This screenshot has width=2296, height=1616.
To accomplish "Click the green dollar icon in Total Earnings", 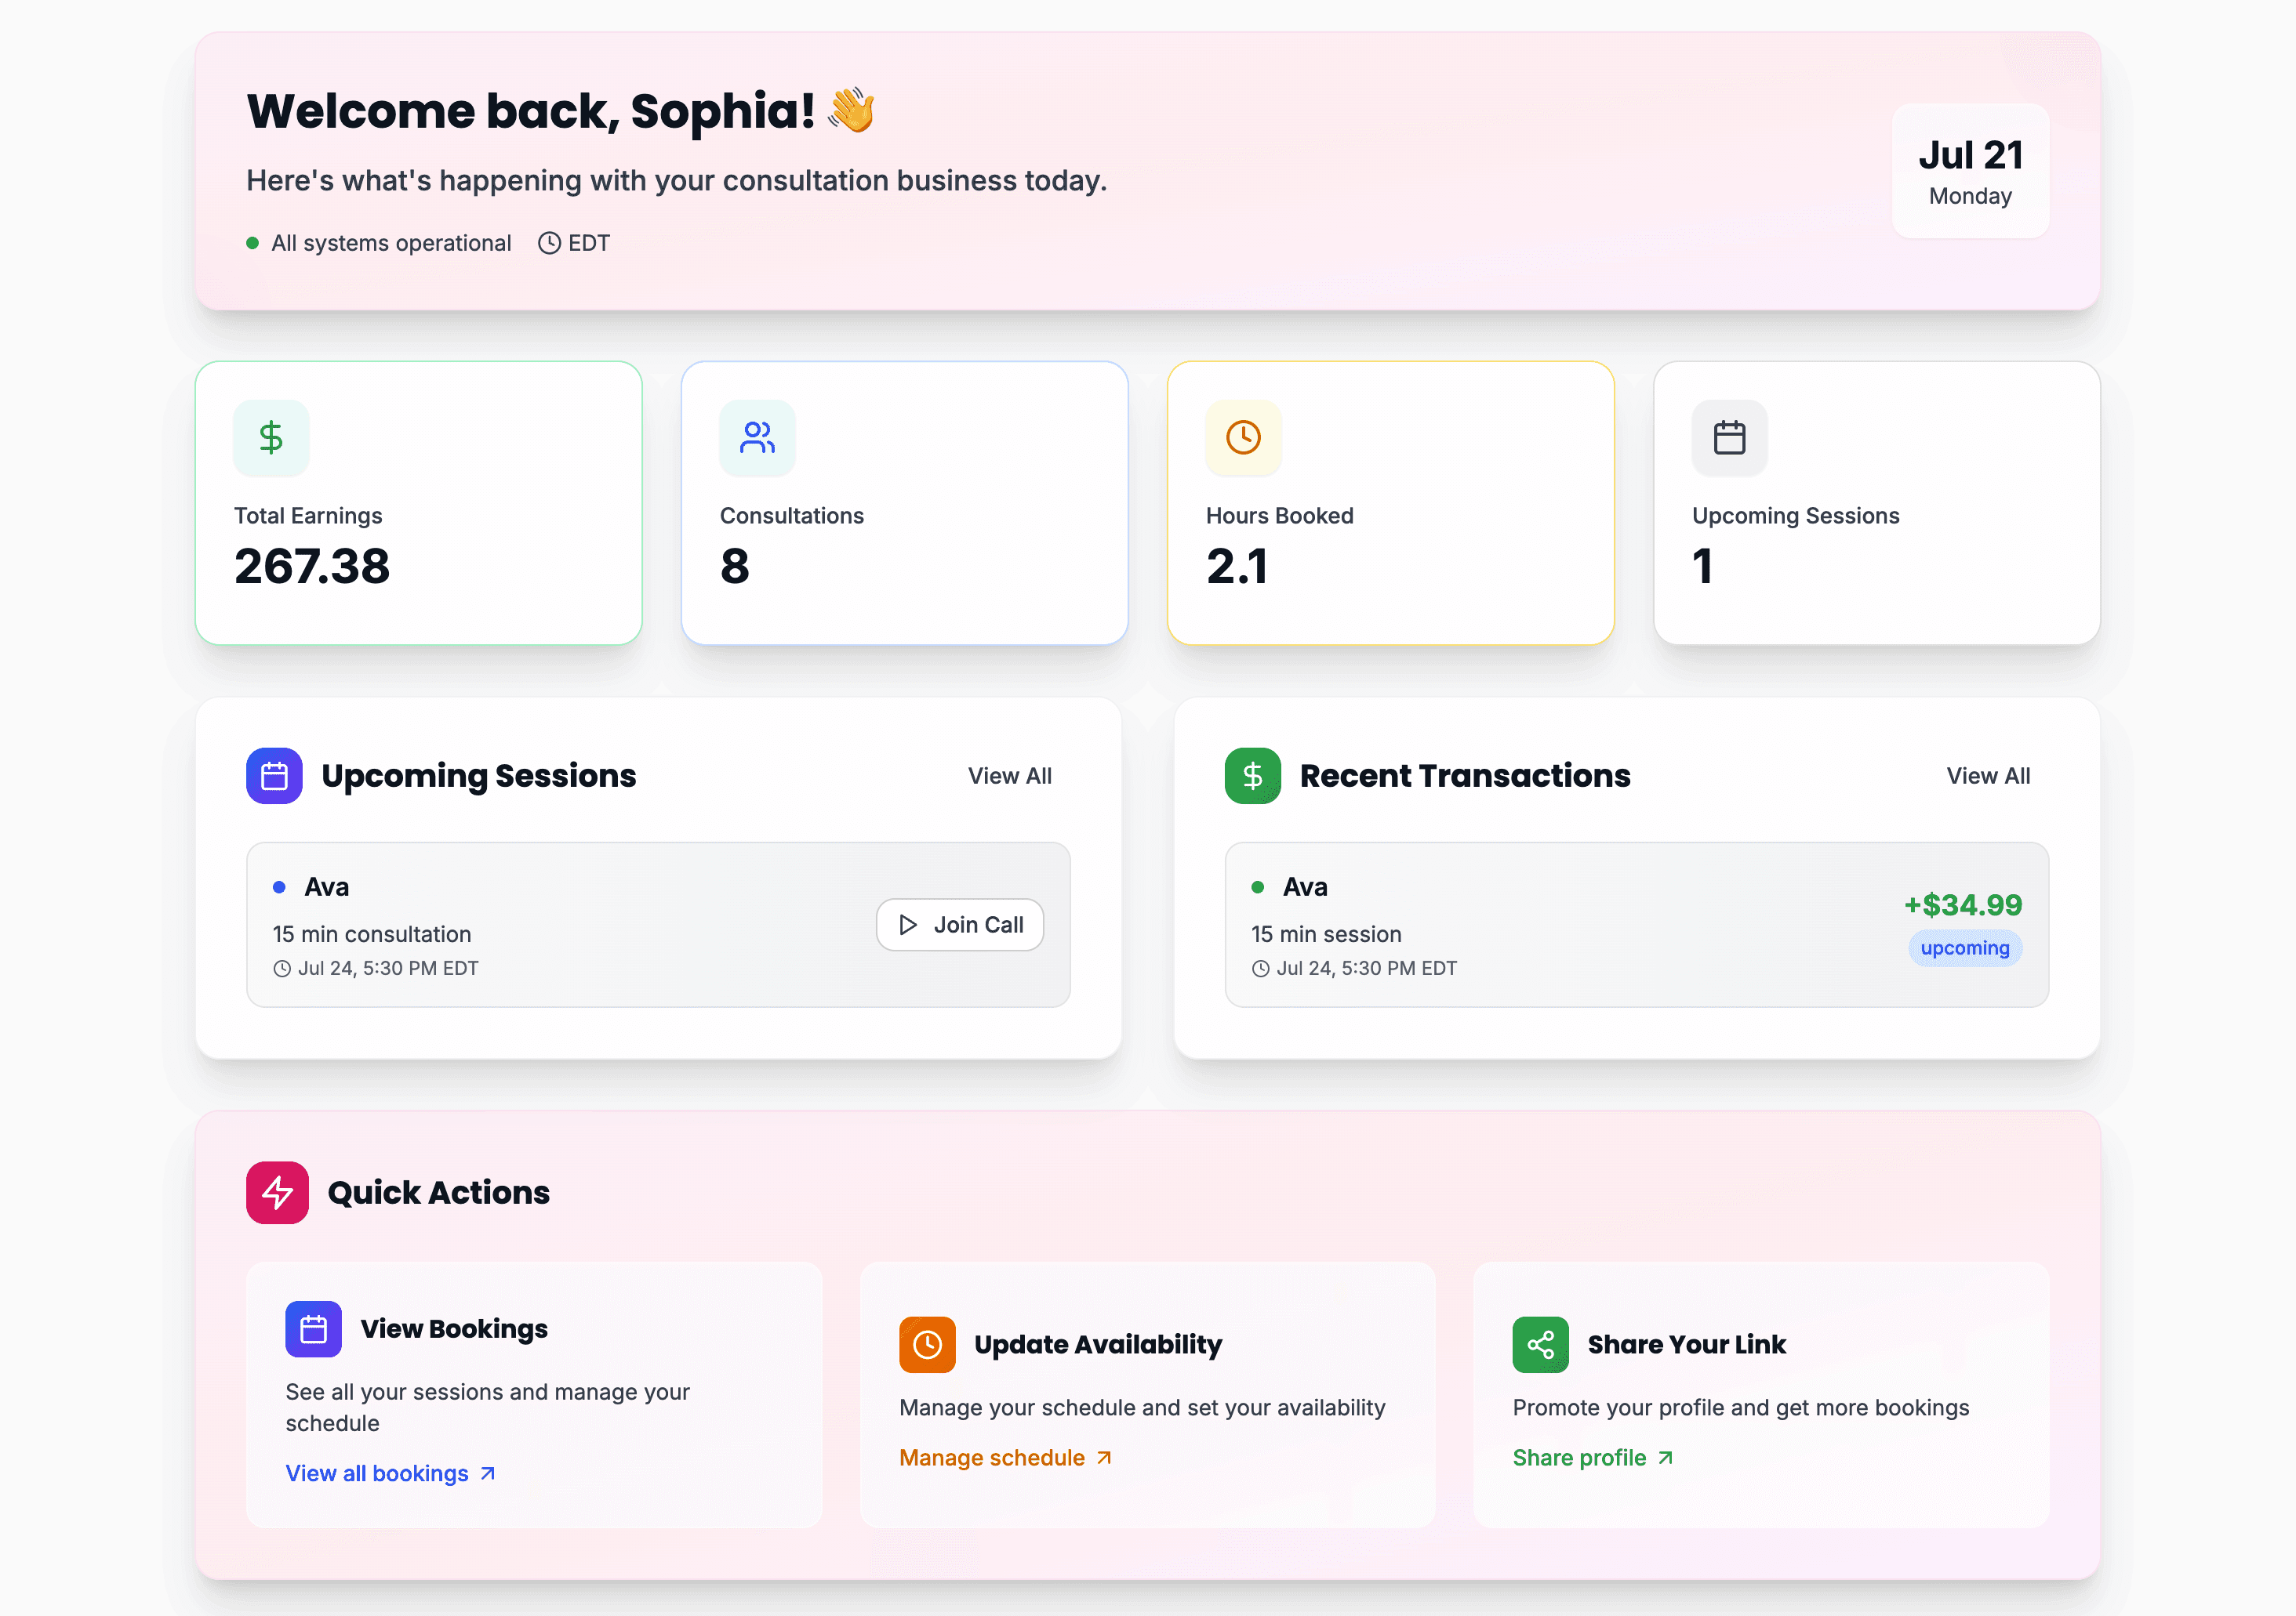I will [x=271, y=438].
